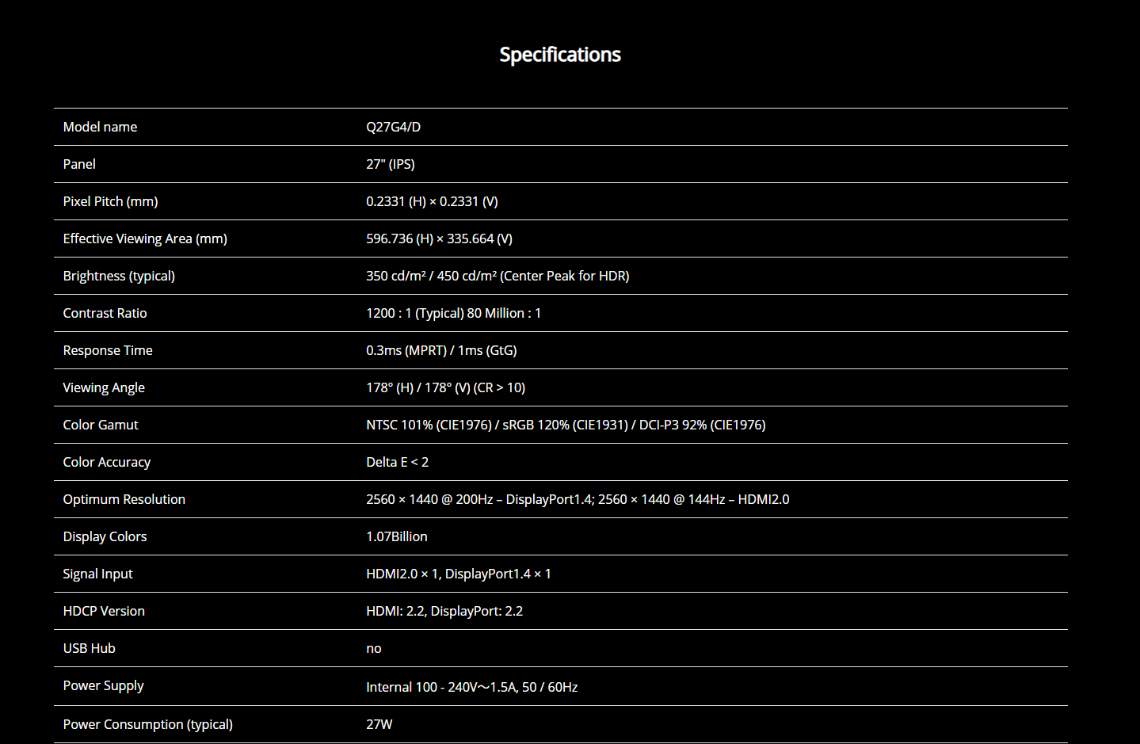Click the Power Consumption 27W value
The height and width of the screenshot is (744, 1140).
[x=379, y=724]
